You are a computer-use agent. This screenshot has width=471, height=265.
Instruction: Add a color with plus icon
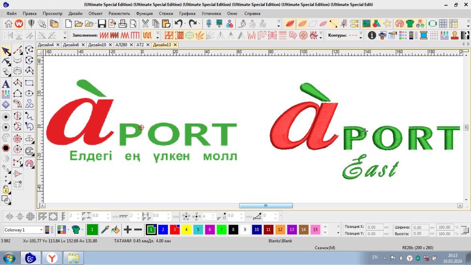[x=128, y=230]
